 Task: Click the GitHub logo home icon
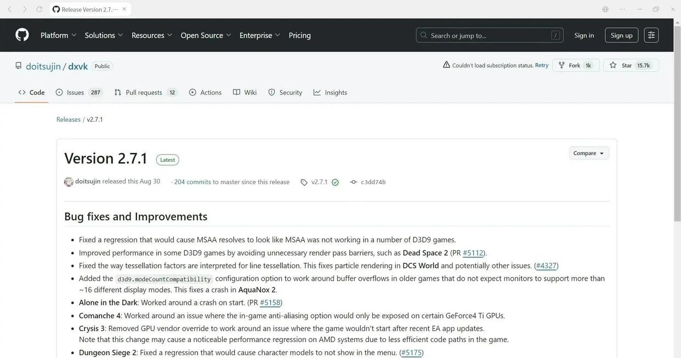[22, 35]
